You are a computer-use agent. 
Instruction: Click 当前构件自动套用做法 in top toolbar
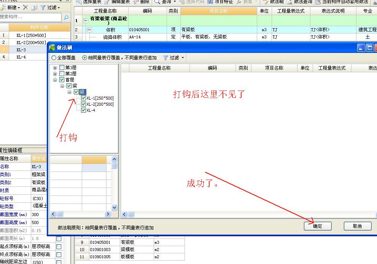(342, 2)
